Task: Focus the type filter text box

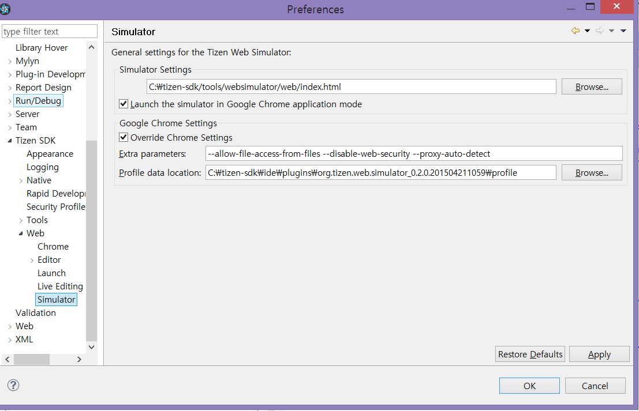Action: click(x=49, y=31)
